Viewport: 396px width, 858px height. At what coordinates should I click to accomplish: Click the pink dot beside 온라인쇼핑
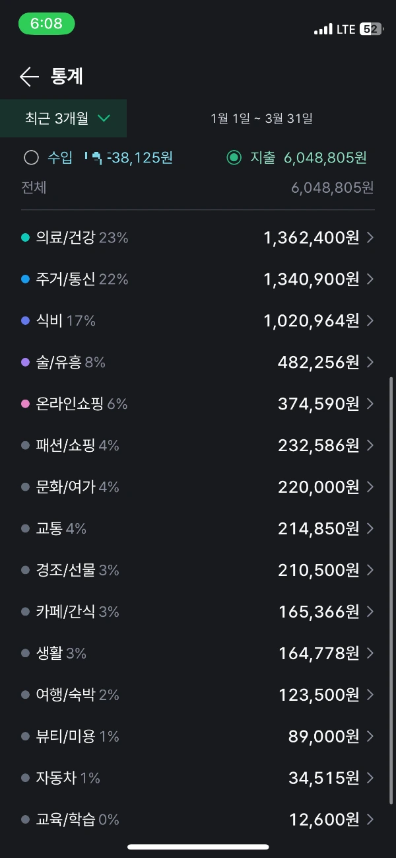click(x=25, y=404)
